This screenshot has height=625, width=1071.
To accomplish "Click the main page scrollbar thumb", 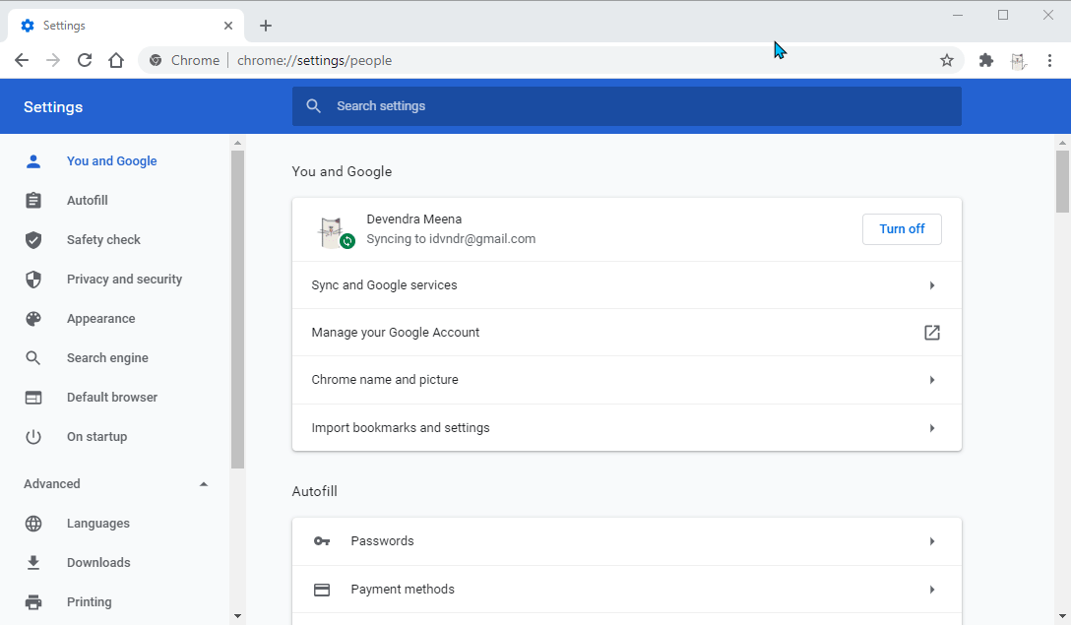I will [1062, 181].
